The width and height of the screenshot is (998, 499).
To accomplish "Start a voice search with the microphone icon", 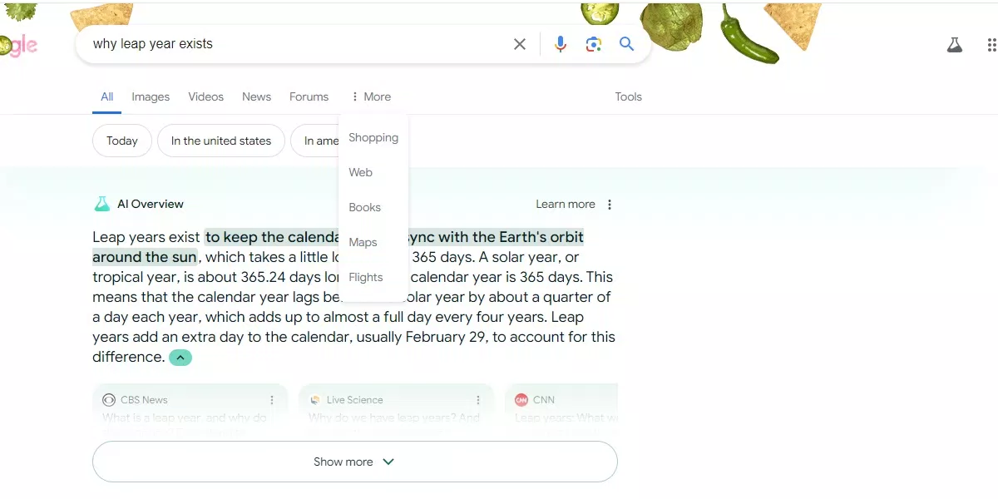I will [x=561, y=44].
